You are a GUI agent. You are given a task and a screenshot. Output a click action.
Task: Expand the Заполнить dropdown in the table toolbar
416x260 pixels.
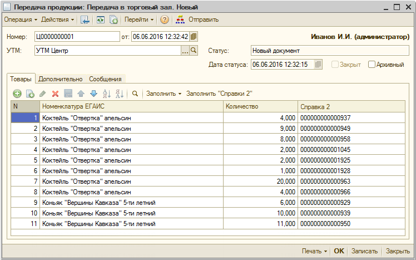click(164, 94)
